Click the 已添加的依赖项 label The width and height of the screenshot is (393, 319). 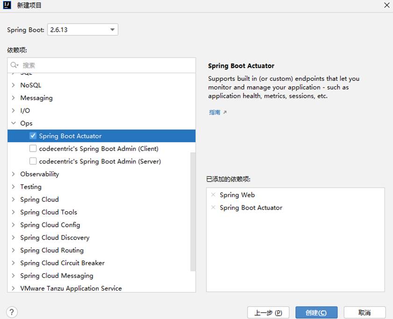(229, 179)
